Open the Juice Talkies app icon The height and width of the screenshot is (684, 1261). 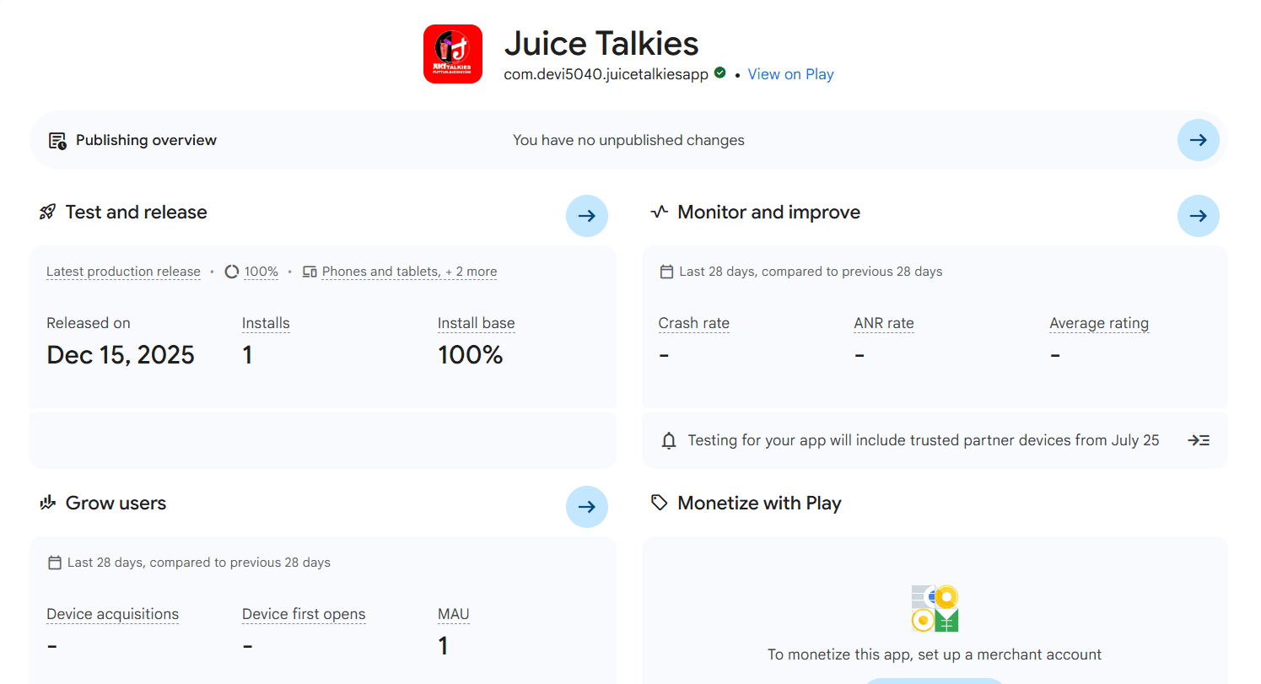453,54
